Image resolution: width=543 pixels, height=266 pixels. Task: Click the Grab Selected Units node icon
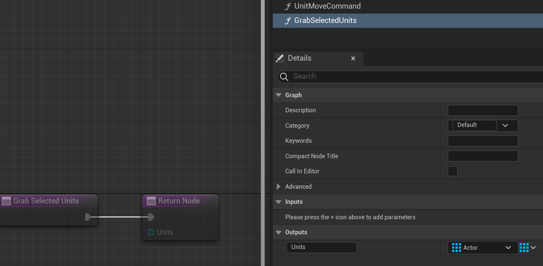(x=6, y=201)
